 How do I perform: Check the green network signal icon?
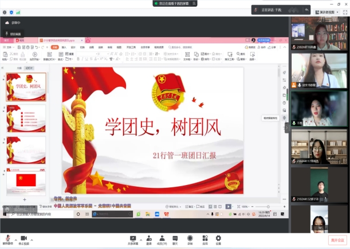(x=18, y=13)
